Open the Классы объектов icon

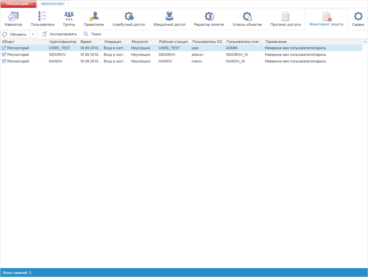[247, 17]
